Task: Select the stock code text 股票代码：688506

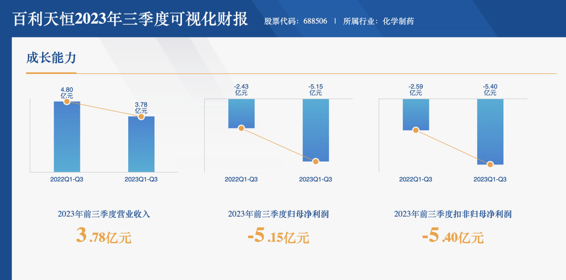Action: point(295,21)
